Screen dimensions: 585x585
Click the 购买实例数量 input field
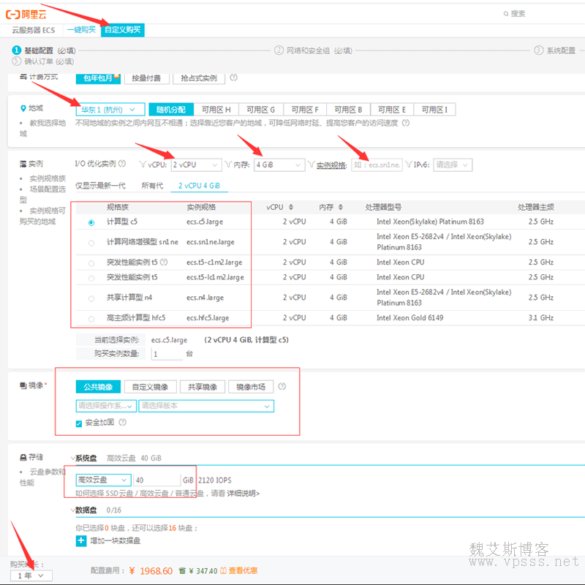pos(167,354)
